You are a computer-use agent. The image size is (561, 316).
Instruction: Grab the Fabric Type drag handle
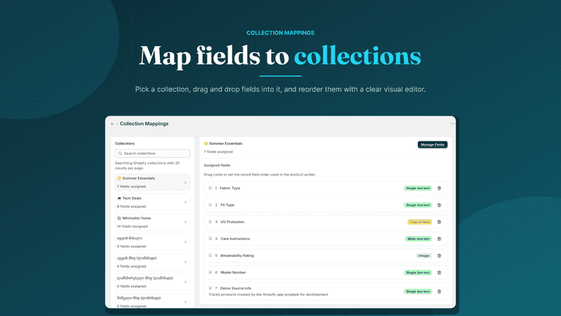point(210,188)
